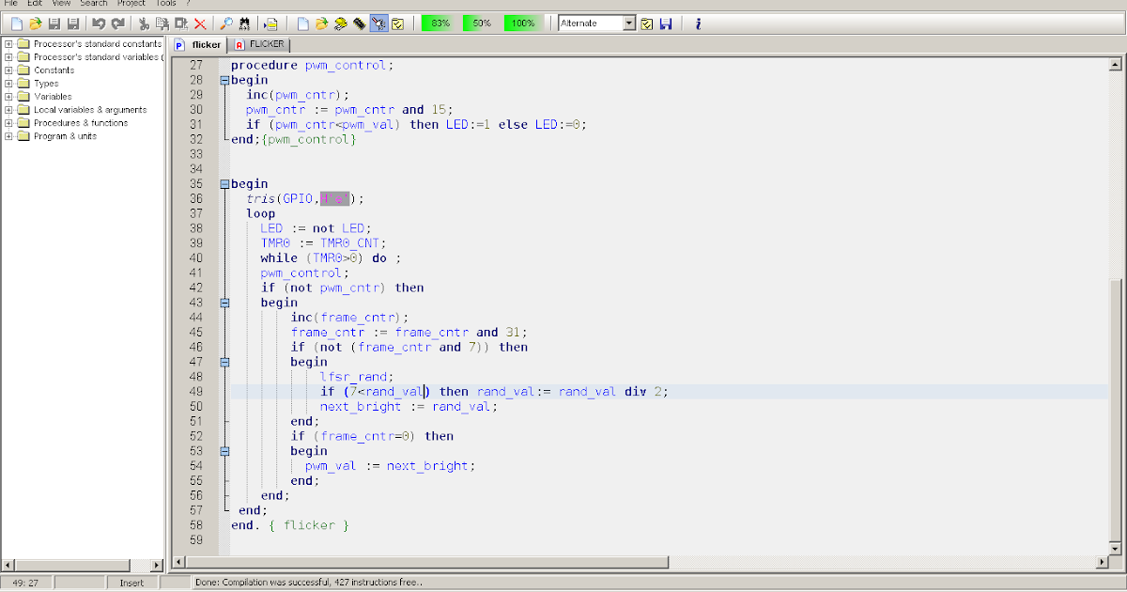Open a file using the Open icon
This screenshot has height=592, width=1127.
click(x=36, y=23)
